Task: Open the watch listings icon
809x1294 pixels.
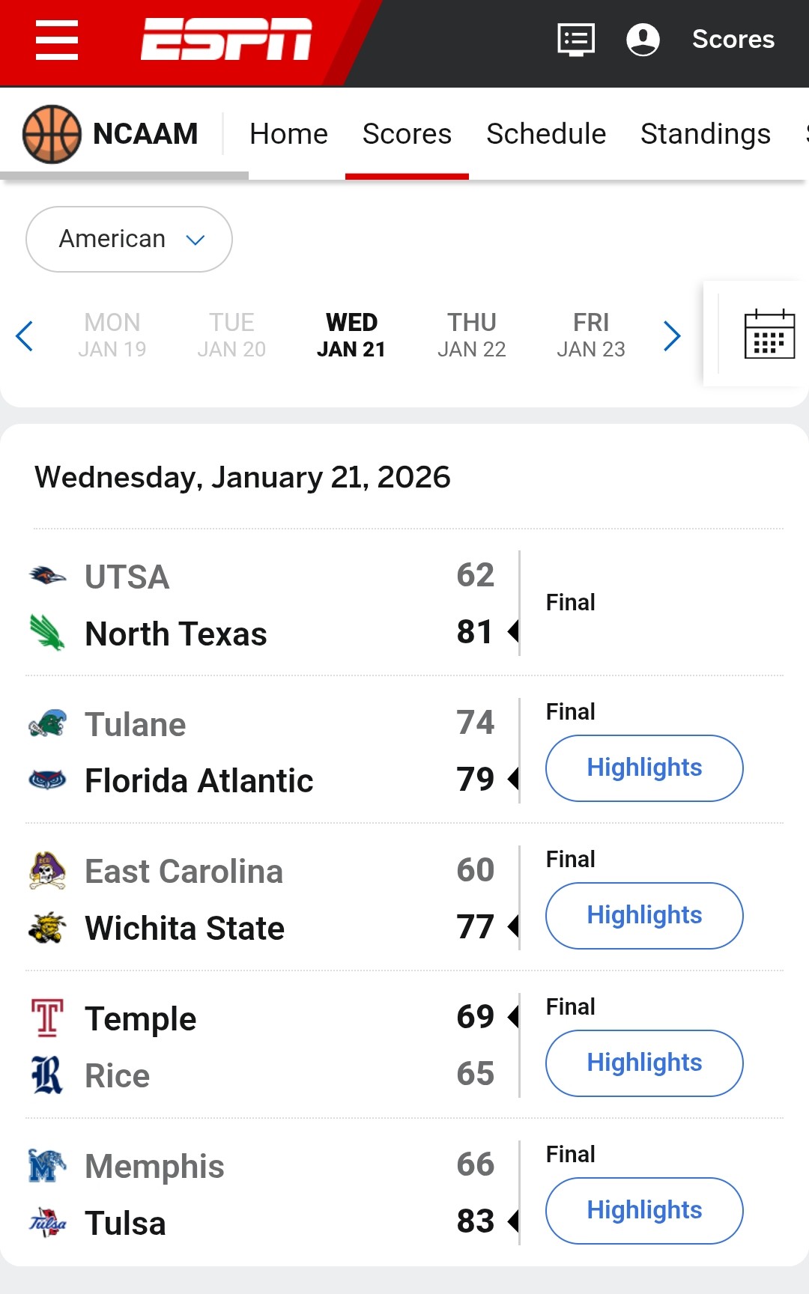Action: [576, 39]
